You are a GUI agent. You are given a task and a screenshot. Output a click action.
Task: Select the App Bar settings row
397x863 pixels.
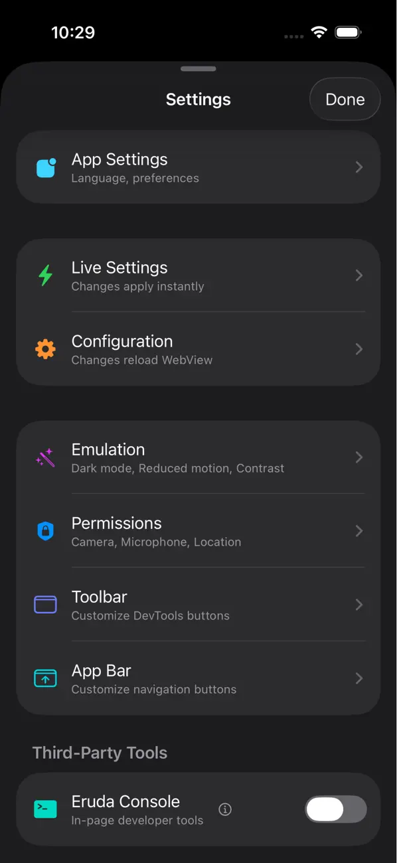point(198,678)
